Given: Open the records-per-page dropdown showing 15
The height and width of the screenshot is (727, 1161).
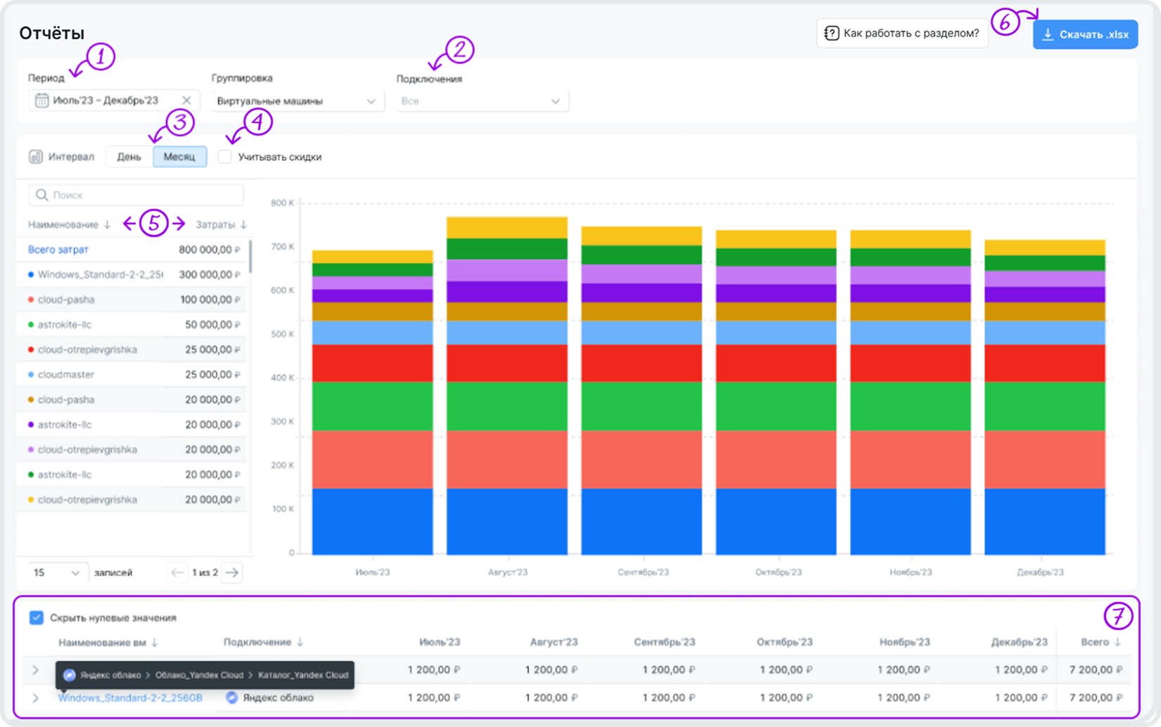Looking at the screenshot, I should tap(58, 572).
